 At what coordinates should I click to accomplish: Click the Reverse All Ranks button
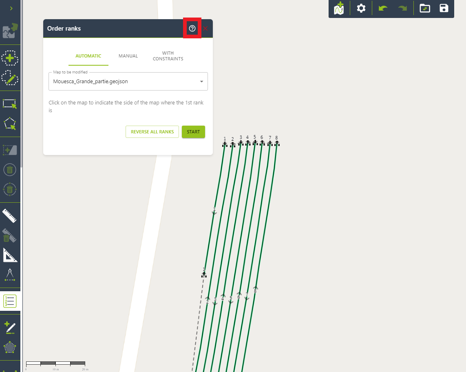pyautogui.click(x=152, y=132)
